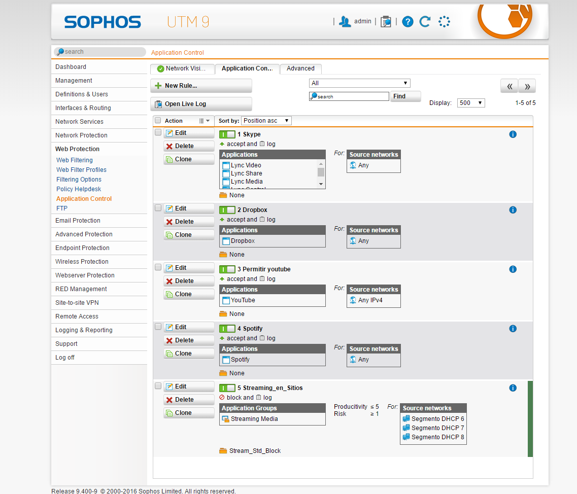The image size is (577, 494).
Task: Switch to the Network Visibility tab
Action: [183, 69]
